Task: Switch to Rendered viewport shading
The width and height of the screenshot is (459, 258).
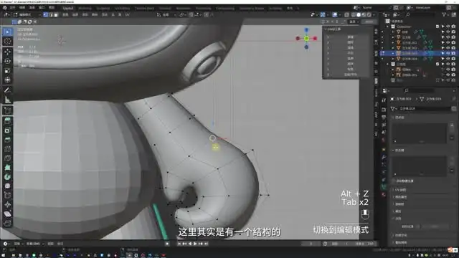Action: click(369, 14)
